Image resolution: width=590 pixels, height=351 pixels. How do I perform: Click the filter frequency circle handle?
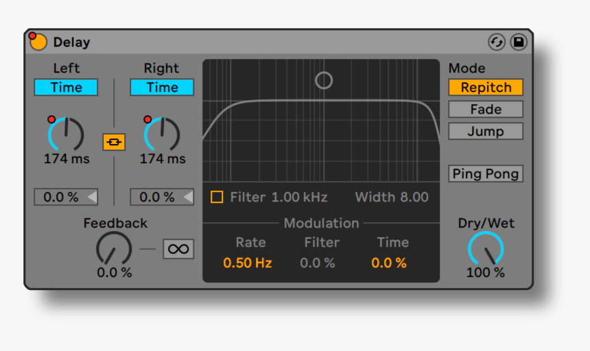point(324,80)
